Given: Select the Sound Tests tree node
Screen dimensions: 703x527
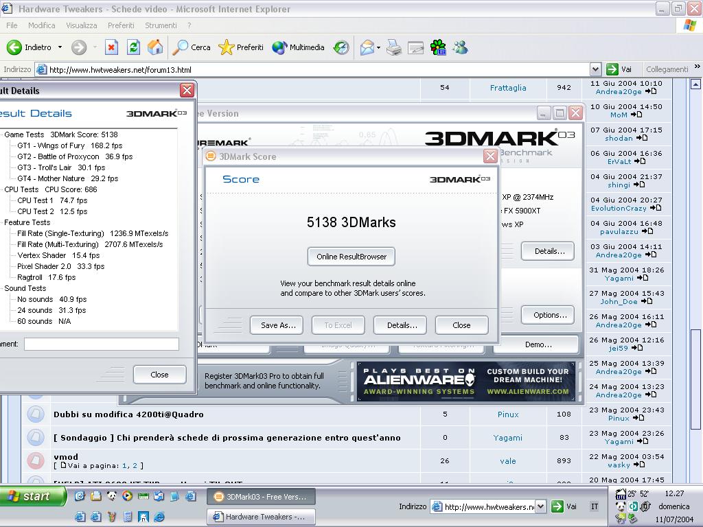Looking at the screenshot, I should [x=25, y=288].
